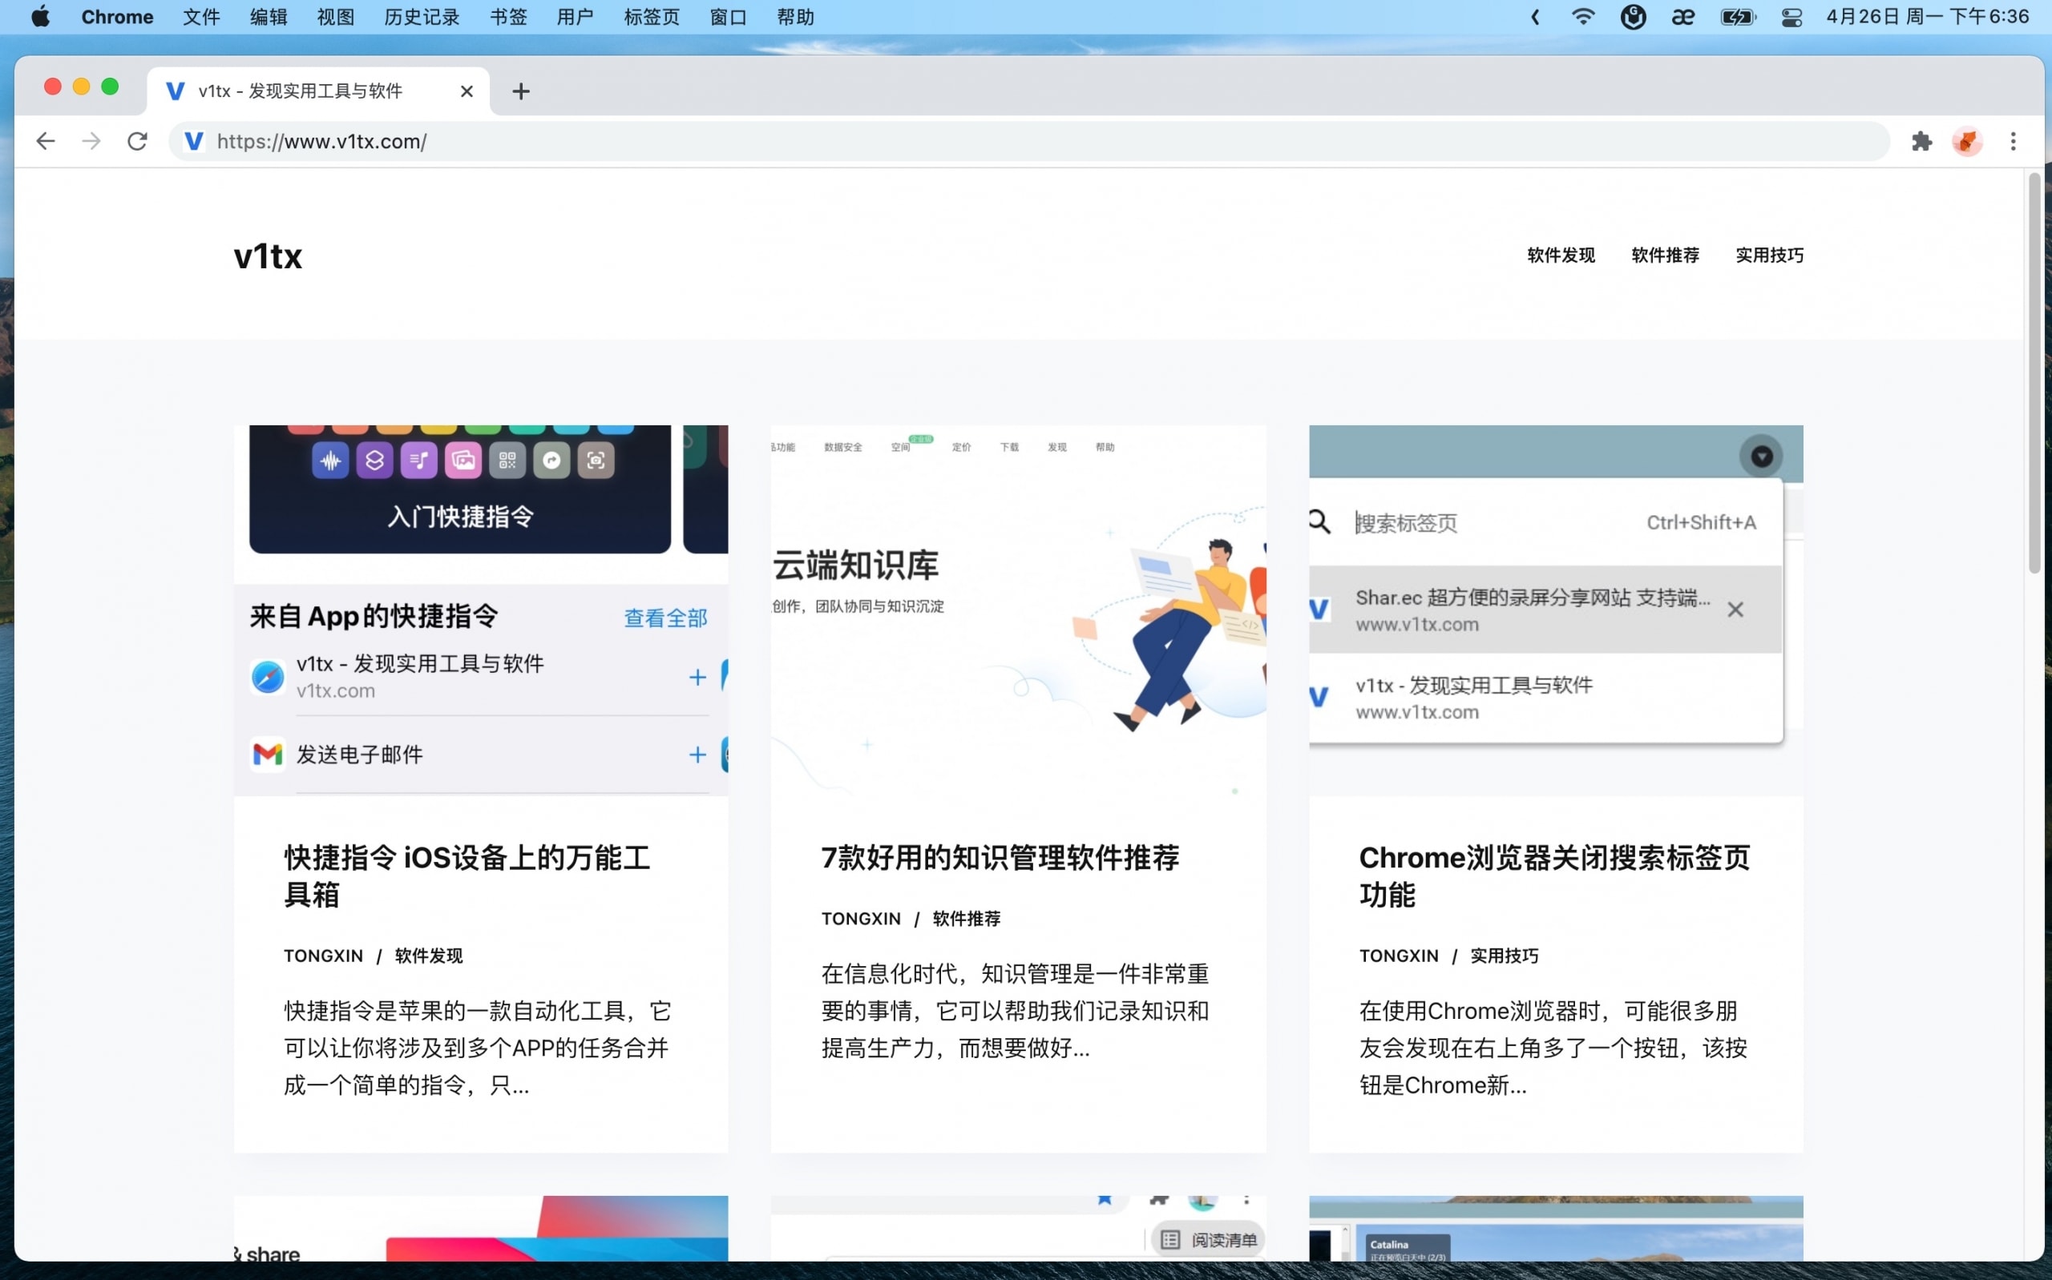This screenshot has width=2052, height=1280.
Task: Open macOS Control Center
Action: [1791, 17]
